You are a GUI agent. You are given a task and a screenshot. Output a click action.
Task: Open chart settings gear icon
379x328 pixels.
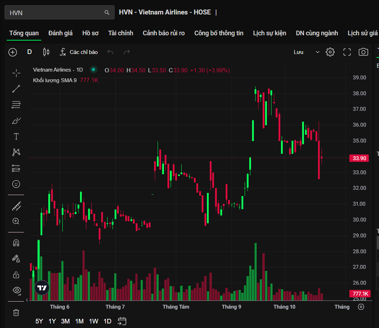[330, 52]
